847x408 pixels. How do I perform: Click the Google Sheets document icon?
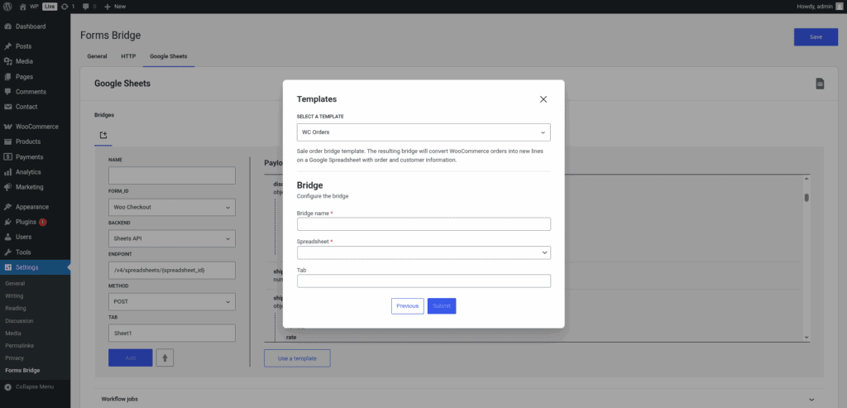point(820,84)
